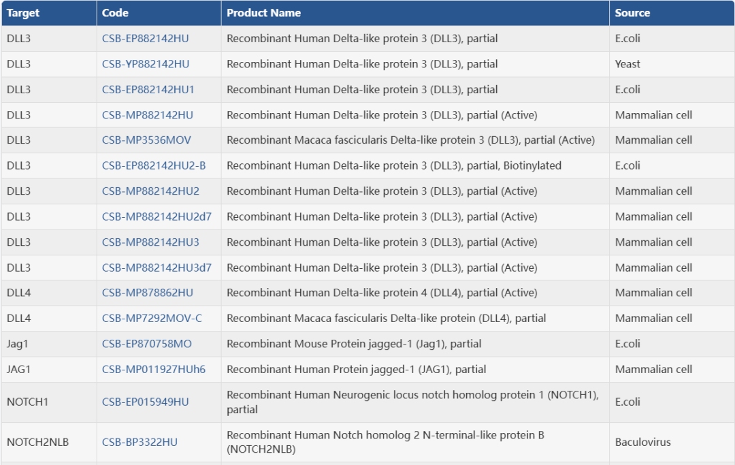Click the Baculovirus source cell
The width and height of the screenshot is (735, 465).
point(642,442)
